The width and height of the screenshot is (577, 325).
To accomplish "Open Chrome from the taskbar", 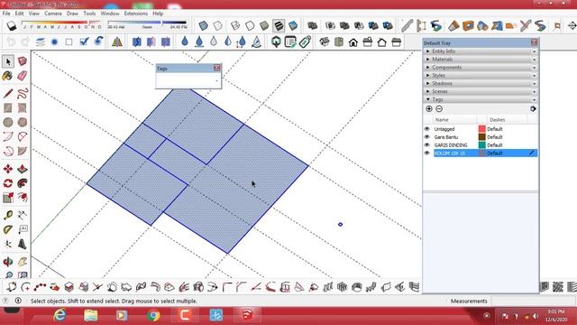I will (x=153, y=315).
